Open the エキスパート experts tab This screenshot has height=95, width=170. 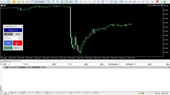pos(87,93)
